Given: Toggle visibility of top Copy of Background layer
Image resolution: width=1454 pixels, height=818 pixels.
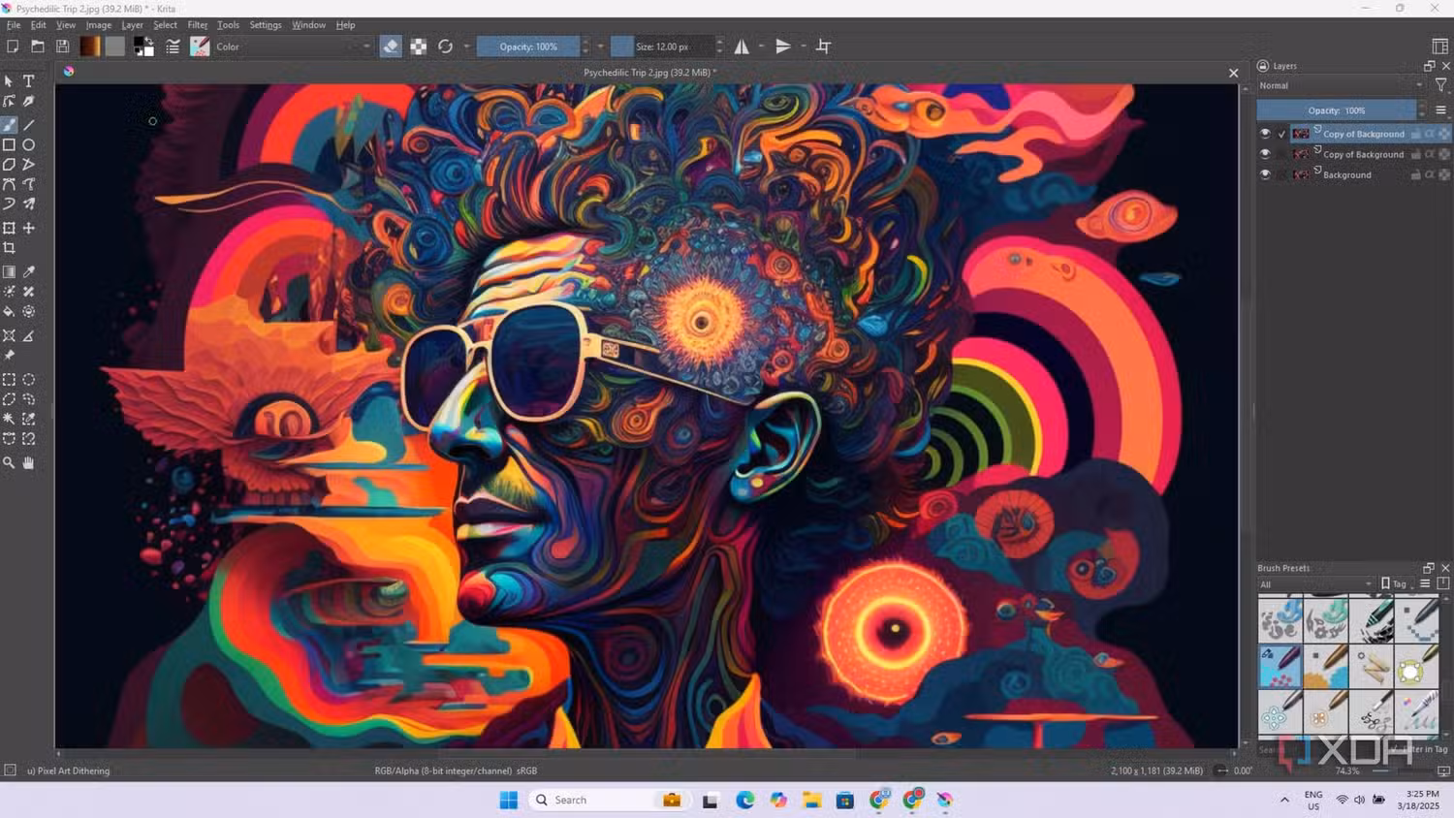Looking at the screenshot, I should click(1265, 133).
